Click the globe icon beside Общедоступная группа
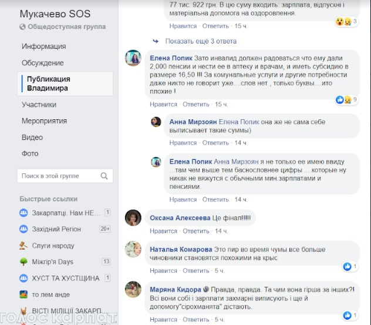The width and height of the screenshot is (371, 325). click(x=22, y=27)
